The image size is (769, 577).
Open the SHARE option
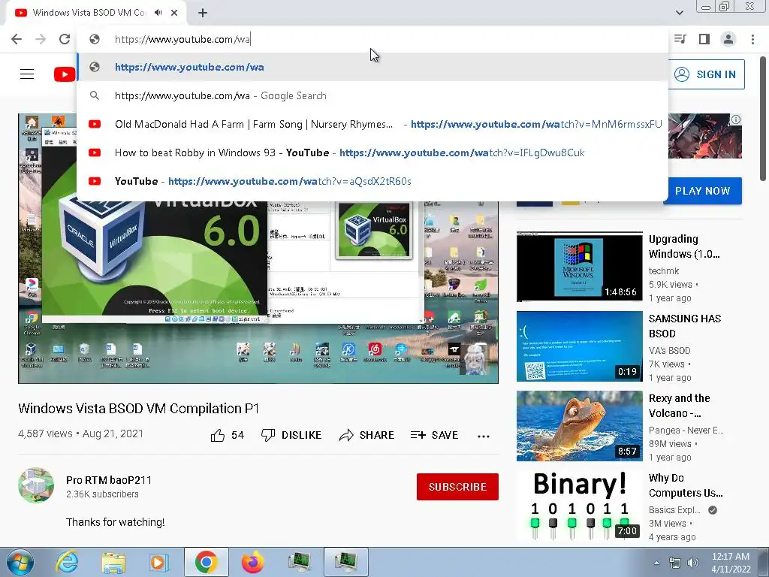[x=366, y=435]
